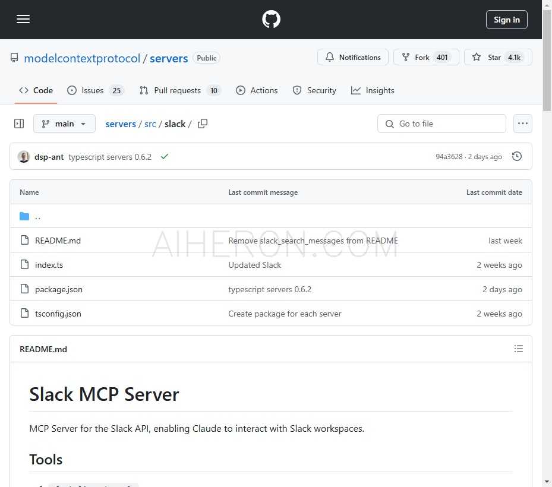Navigate to servers breadcrumb root
Image resolution: width=552 pixels, height=487 pixels.
[121, 124]
